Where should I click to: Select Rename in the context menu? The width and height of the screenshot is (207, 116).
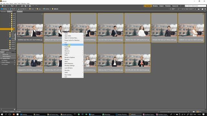[x=72, y=59]
